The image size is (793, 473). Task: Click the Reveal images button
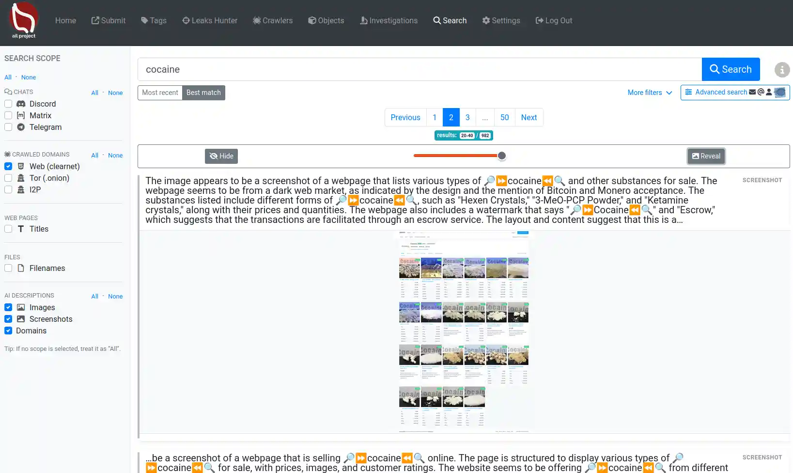[x=706, y=156]
